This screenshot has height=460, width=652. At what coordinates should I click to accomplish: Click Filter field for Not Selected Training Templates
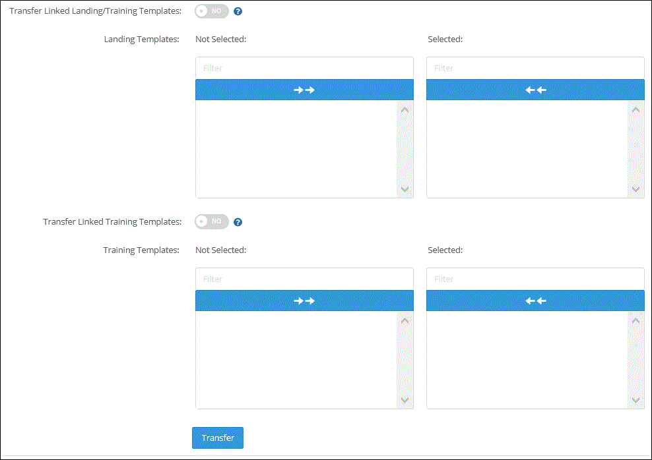[304, 279]
